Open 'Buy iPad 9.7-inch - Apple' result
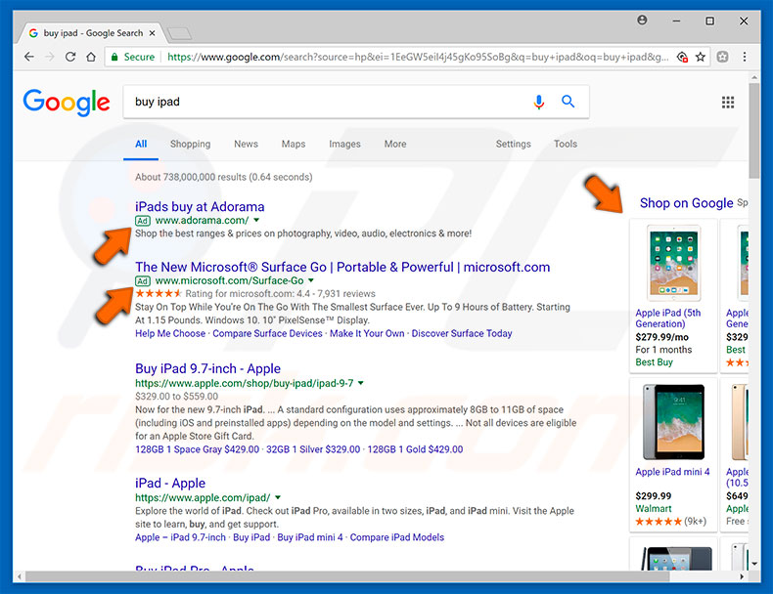This screenshot has width=773, height=594. [207, 368]
